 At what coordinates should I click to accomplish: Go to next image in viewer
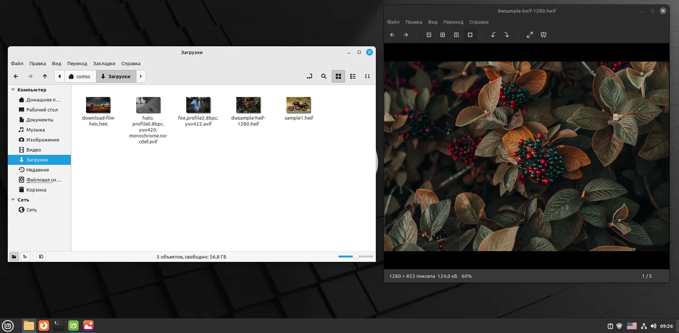[x=406, y=35]
